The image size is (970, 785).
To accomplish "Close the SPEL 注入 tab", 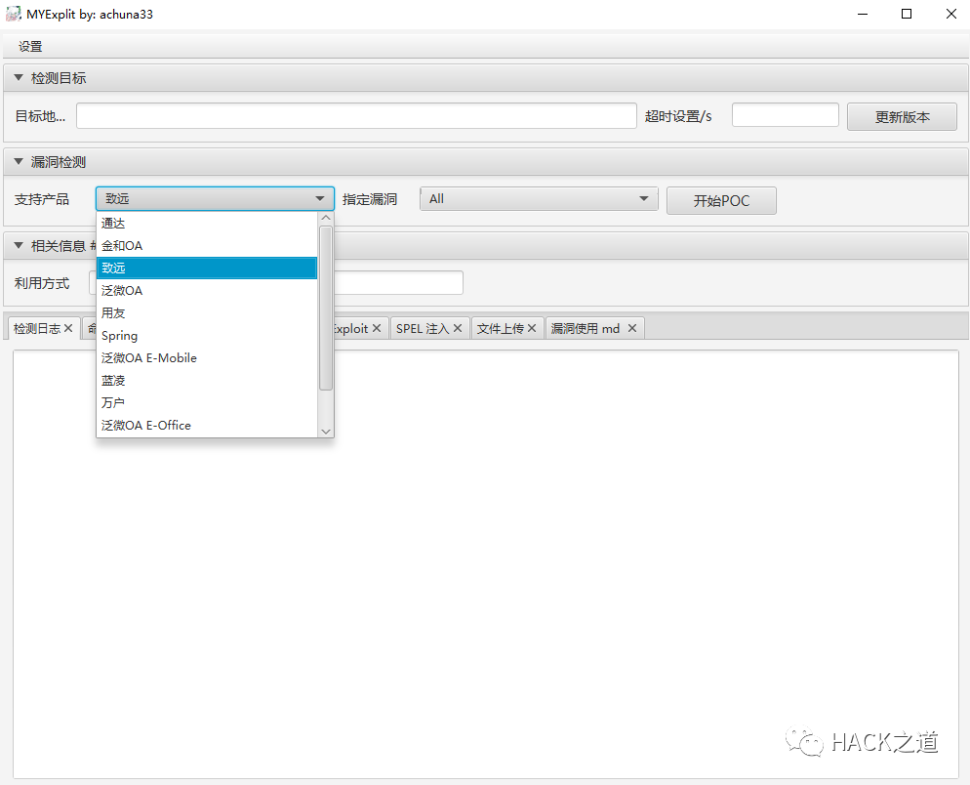I will point(458,328).
